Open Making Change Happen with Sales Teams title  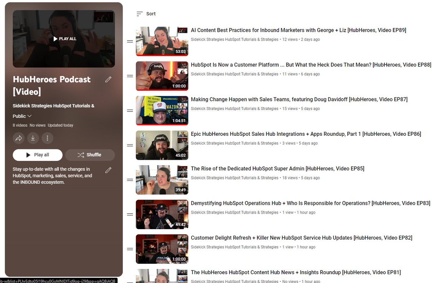coord(299,100)
